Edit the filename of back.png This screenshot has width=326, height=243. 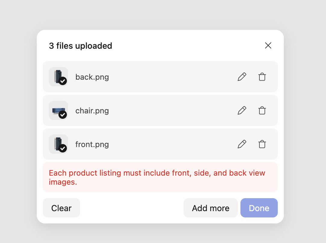[242, 77]
